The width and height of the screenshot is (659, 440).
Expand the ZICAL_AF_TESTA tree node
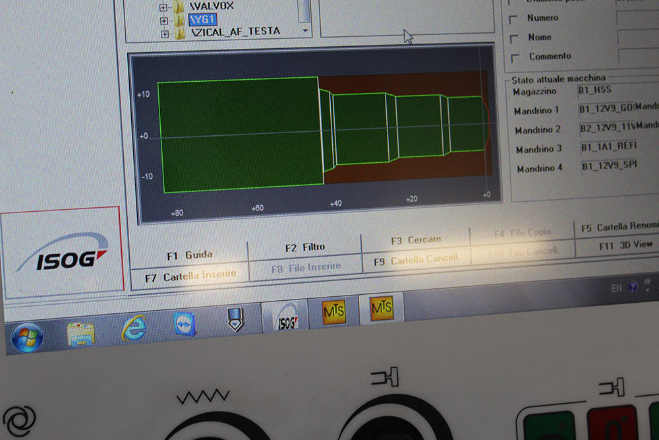click(x=164, y=34)
